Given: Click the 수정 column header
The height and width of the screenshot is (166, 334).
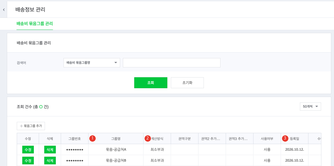Looking at the screenshot, I should tap(28, 139).
